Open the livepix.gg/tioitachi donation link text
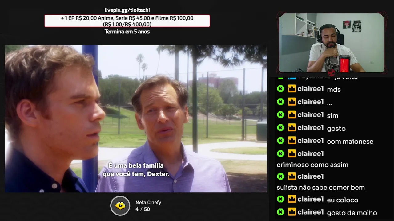 [x=127, y=10]
